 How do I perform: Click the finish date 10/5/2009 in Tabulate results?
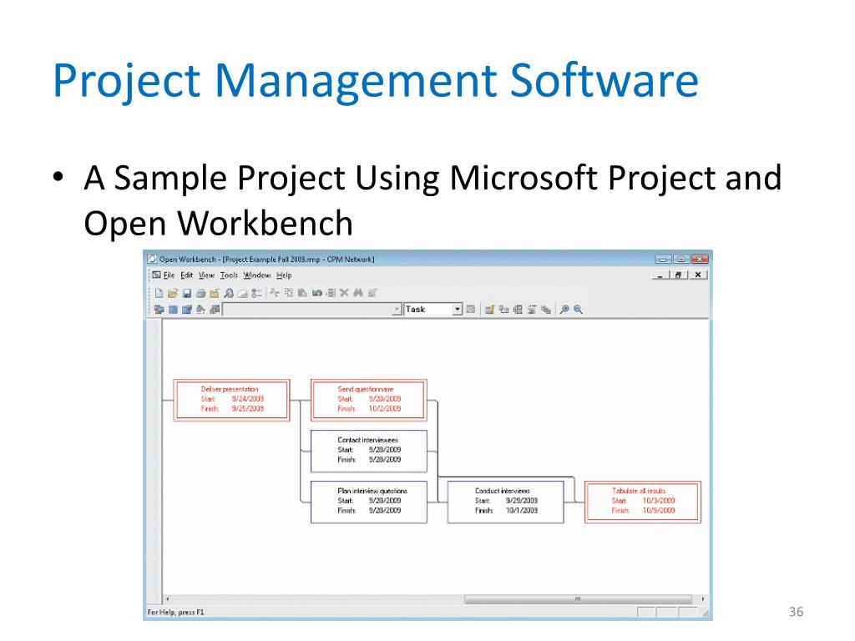coord(659,510)
